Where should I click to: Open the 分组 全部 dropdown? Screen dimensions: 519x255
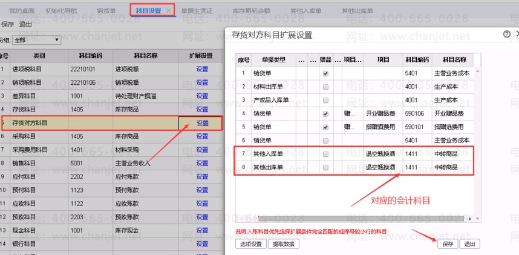coord(37,40)
